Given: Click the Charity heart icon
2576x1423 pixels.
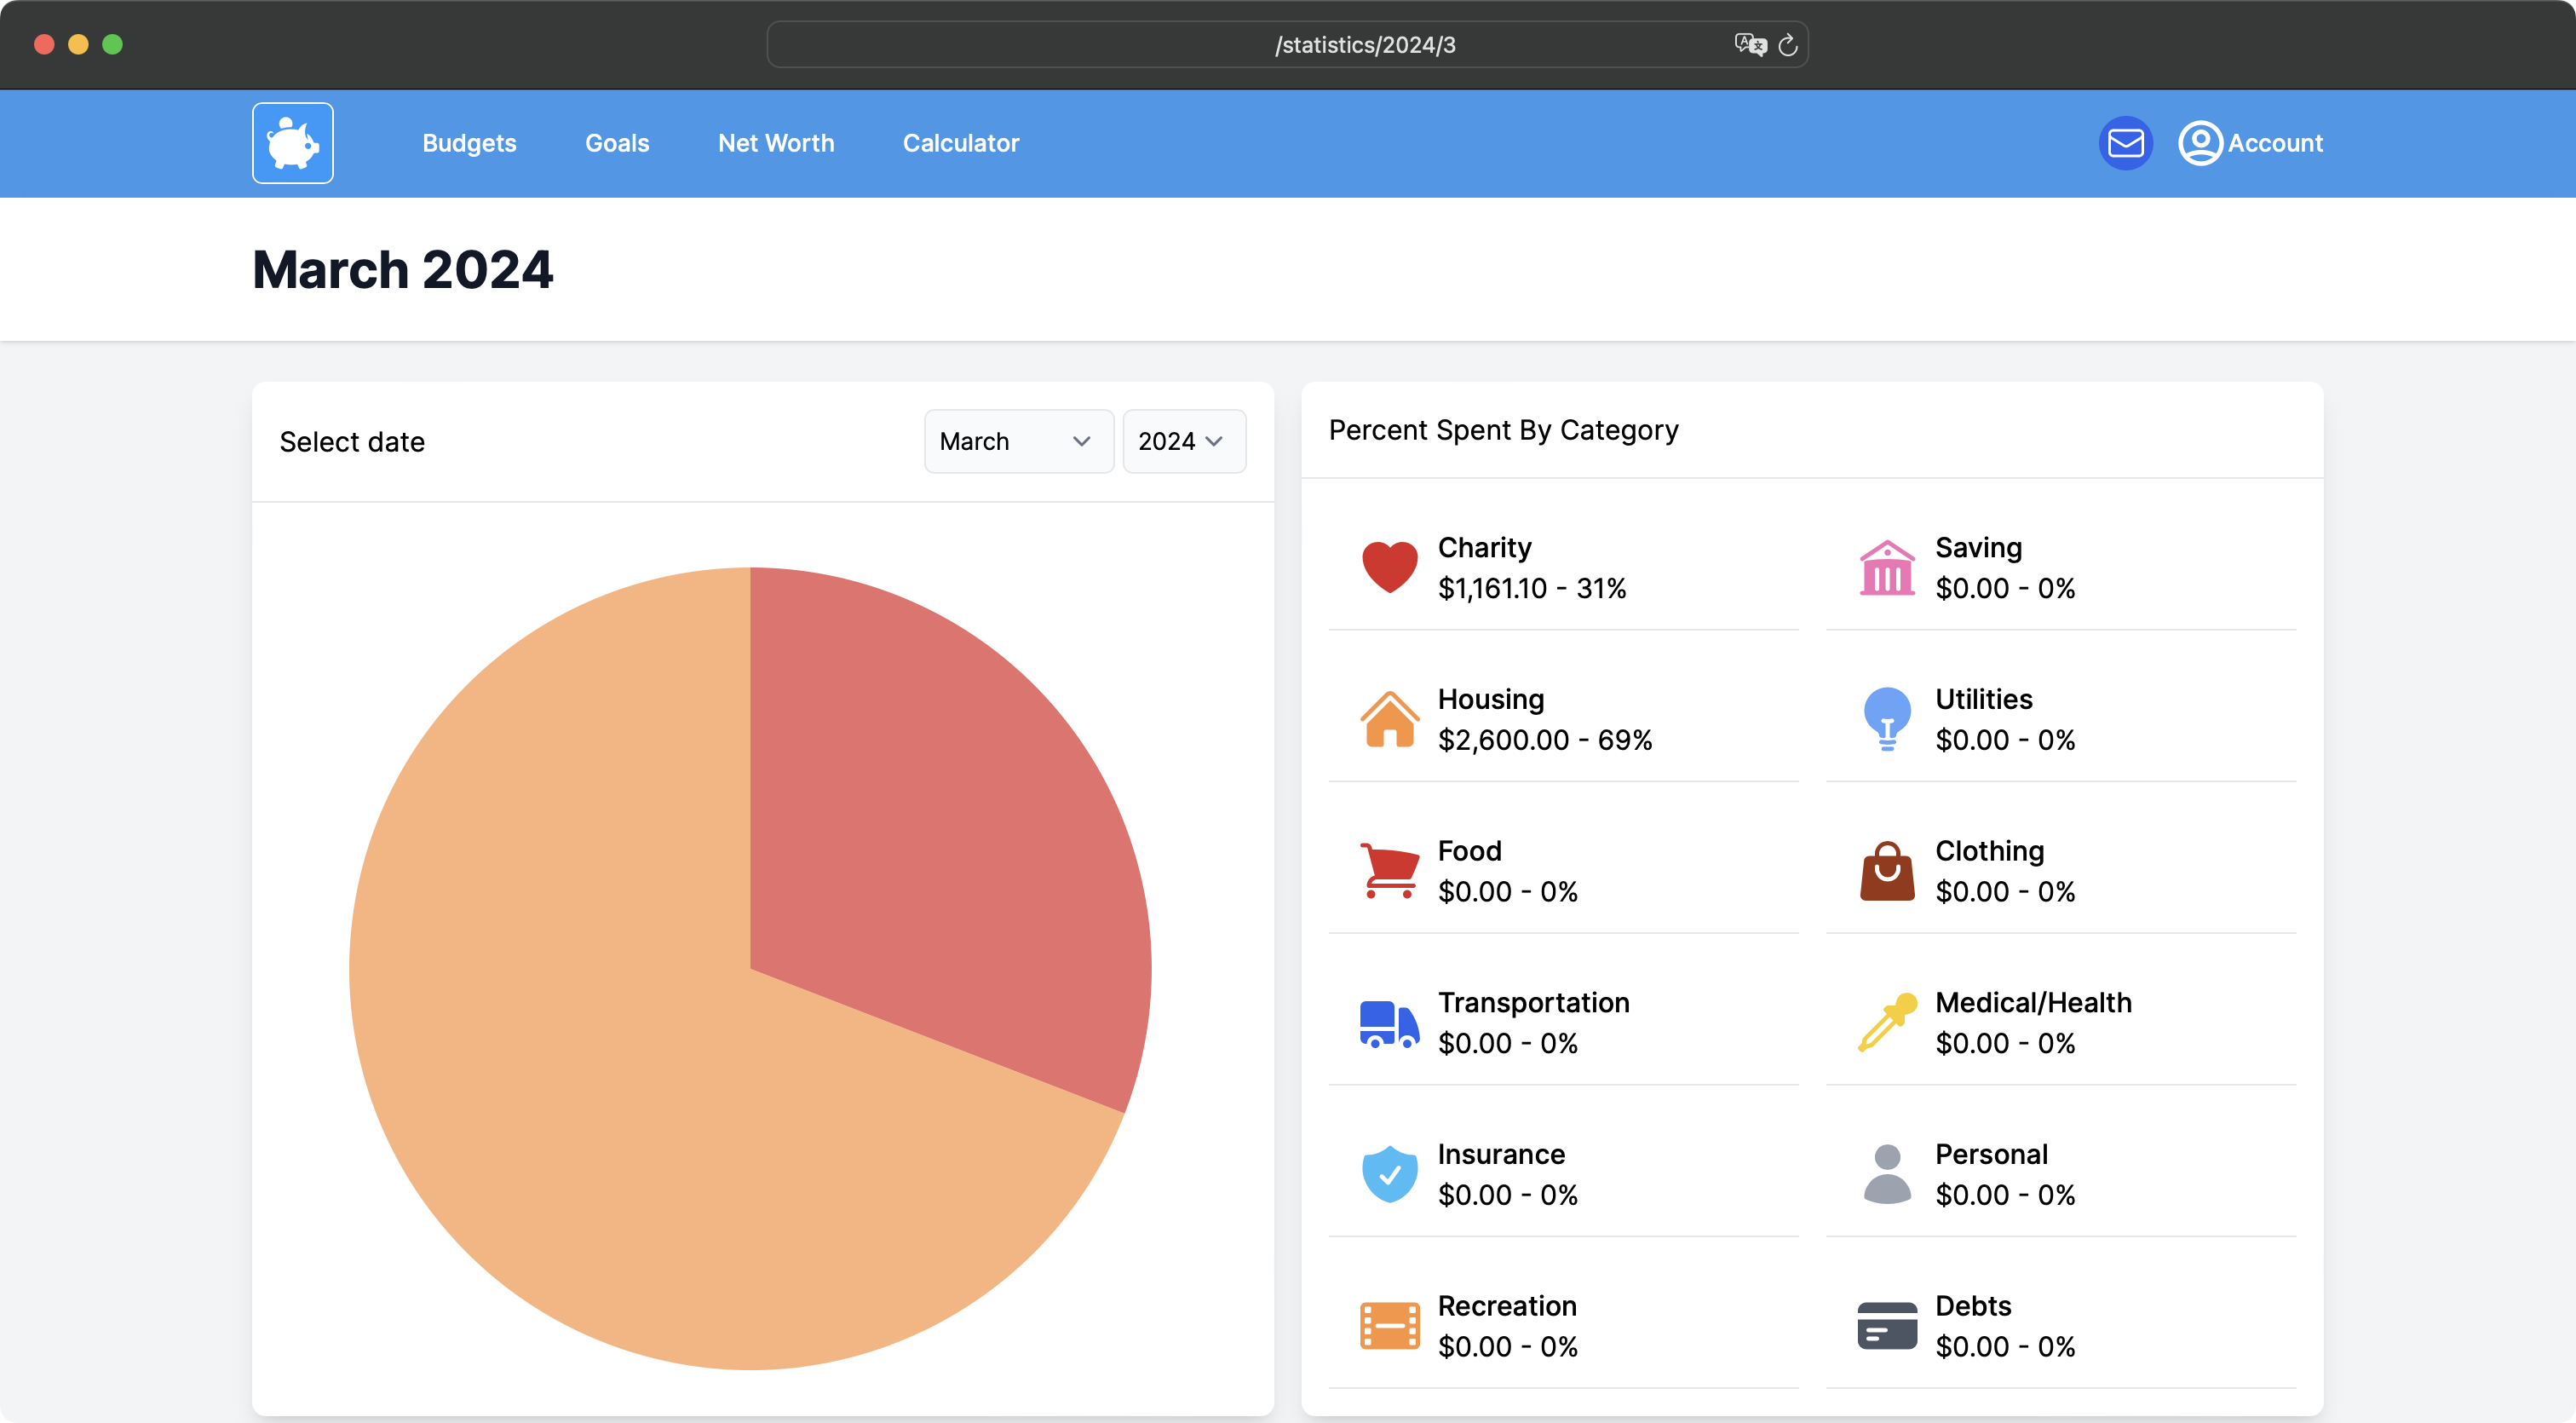Looking at the screenshot, I should [1389, 567].
